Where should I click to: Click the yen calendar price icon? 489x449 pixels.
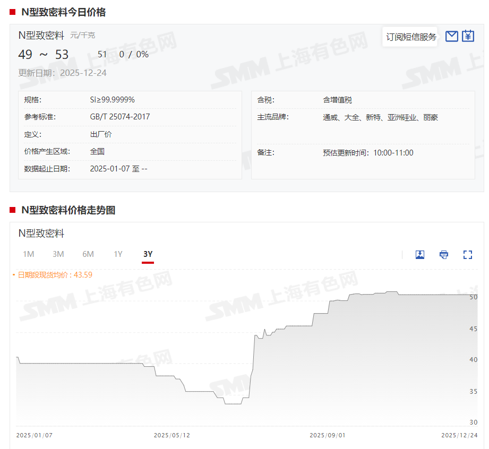click(468, 36)
